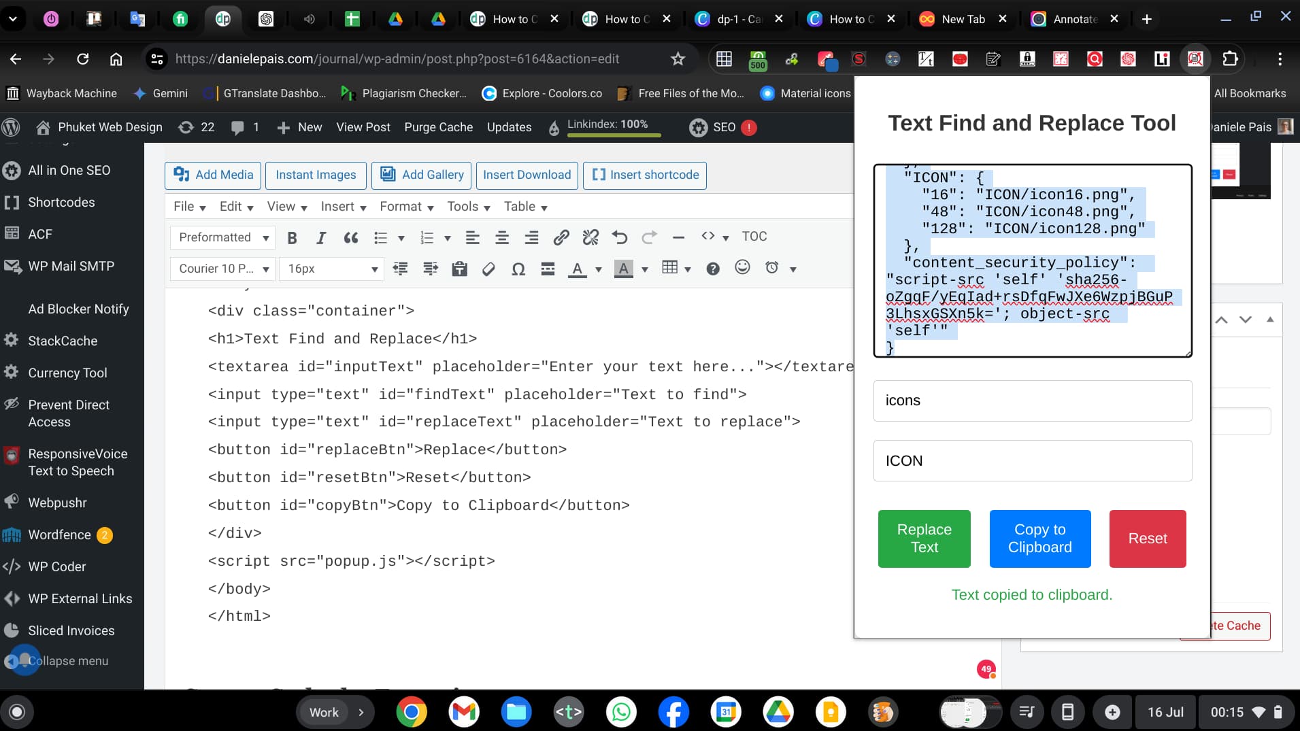Screen dimensions: 1300x731
Task: Insert an emoticon with smiley icon
Action: 743,268
